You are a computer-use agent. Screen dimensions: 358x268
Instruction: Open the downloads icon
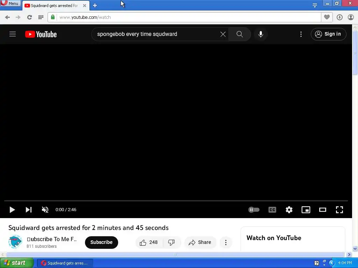coord(339,17)
